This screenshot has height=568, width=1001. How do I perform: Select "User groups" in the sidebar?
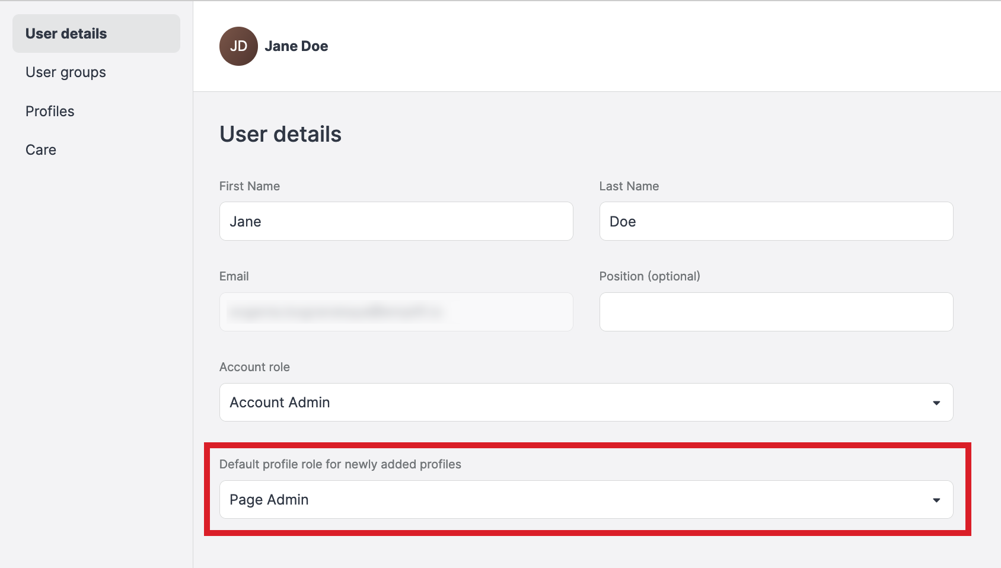65,72
